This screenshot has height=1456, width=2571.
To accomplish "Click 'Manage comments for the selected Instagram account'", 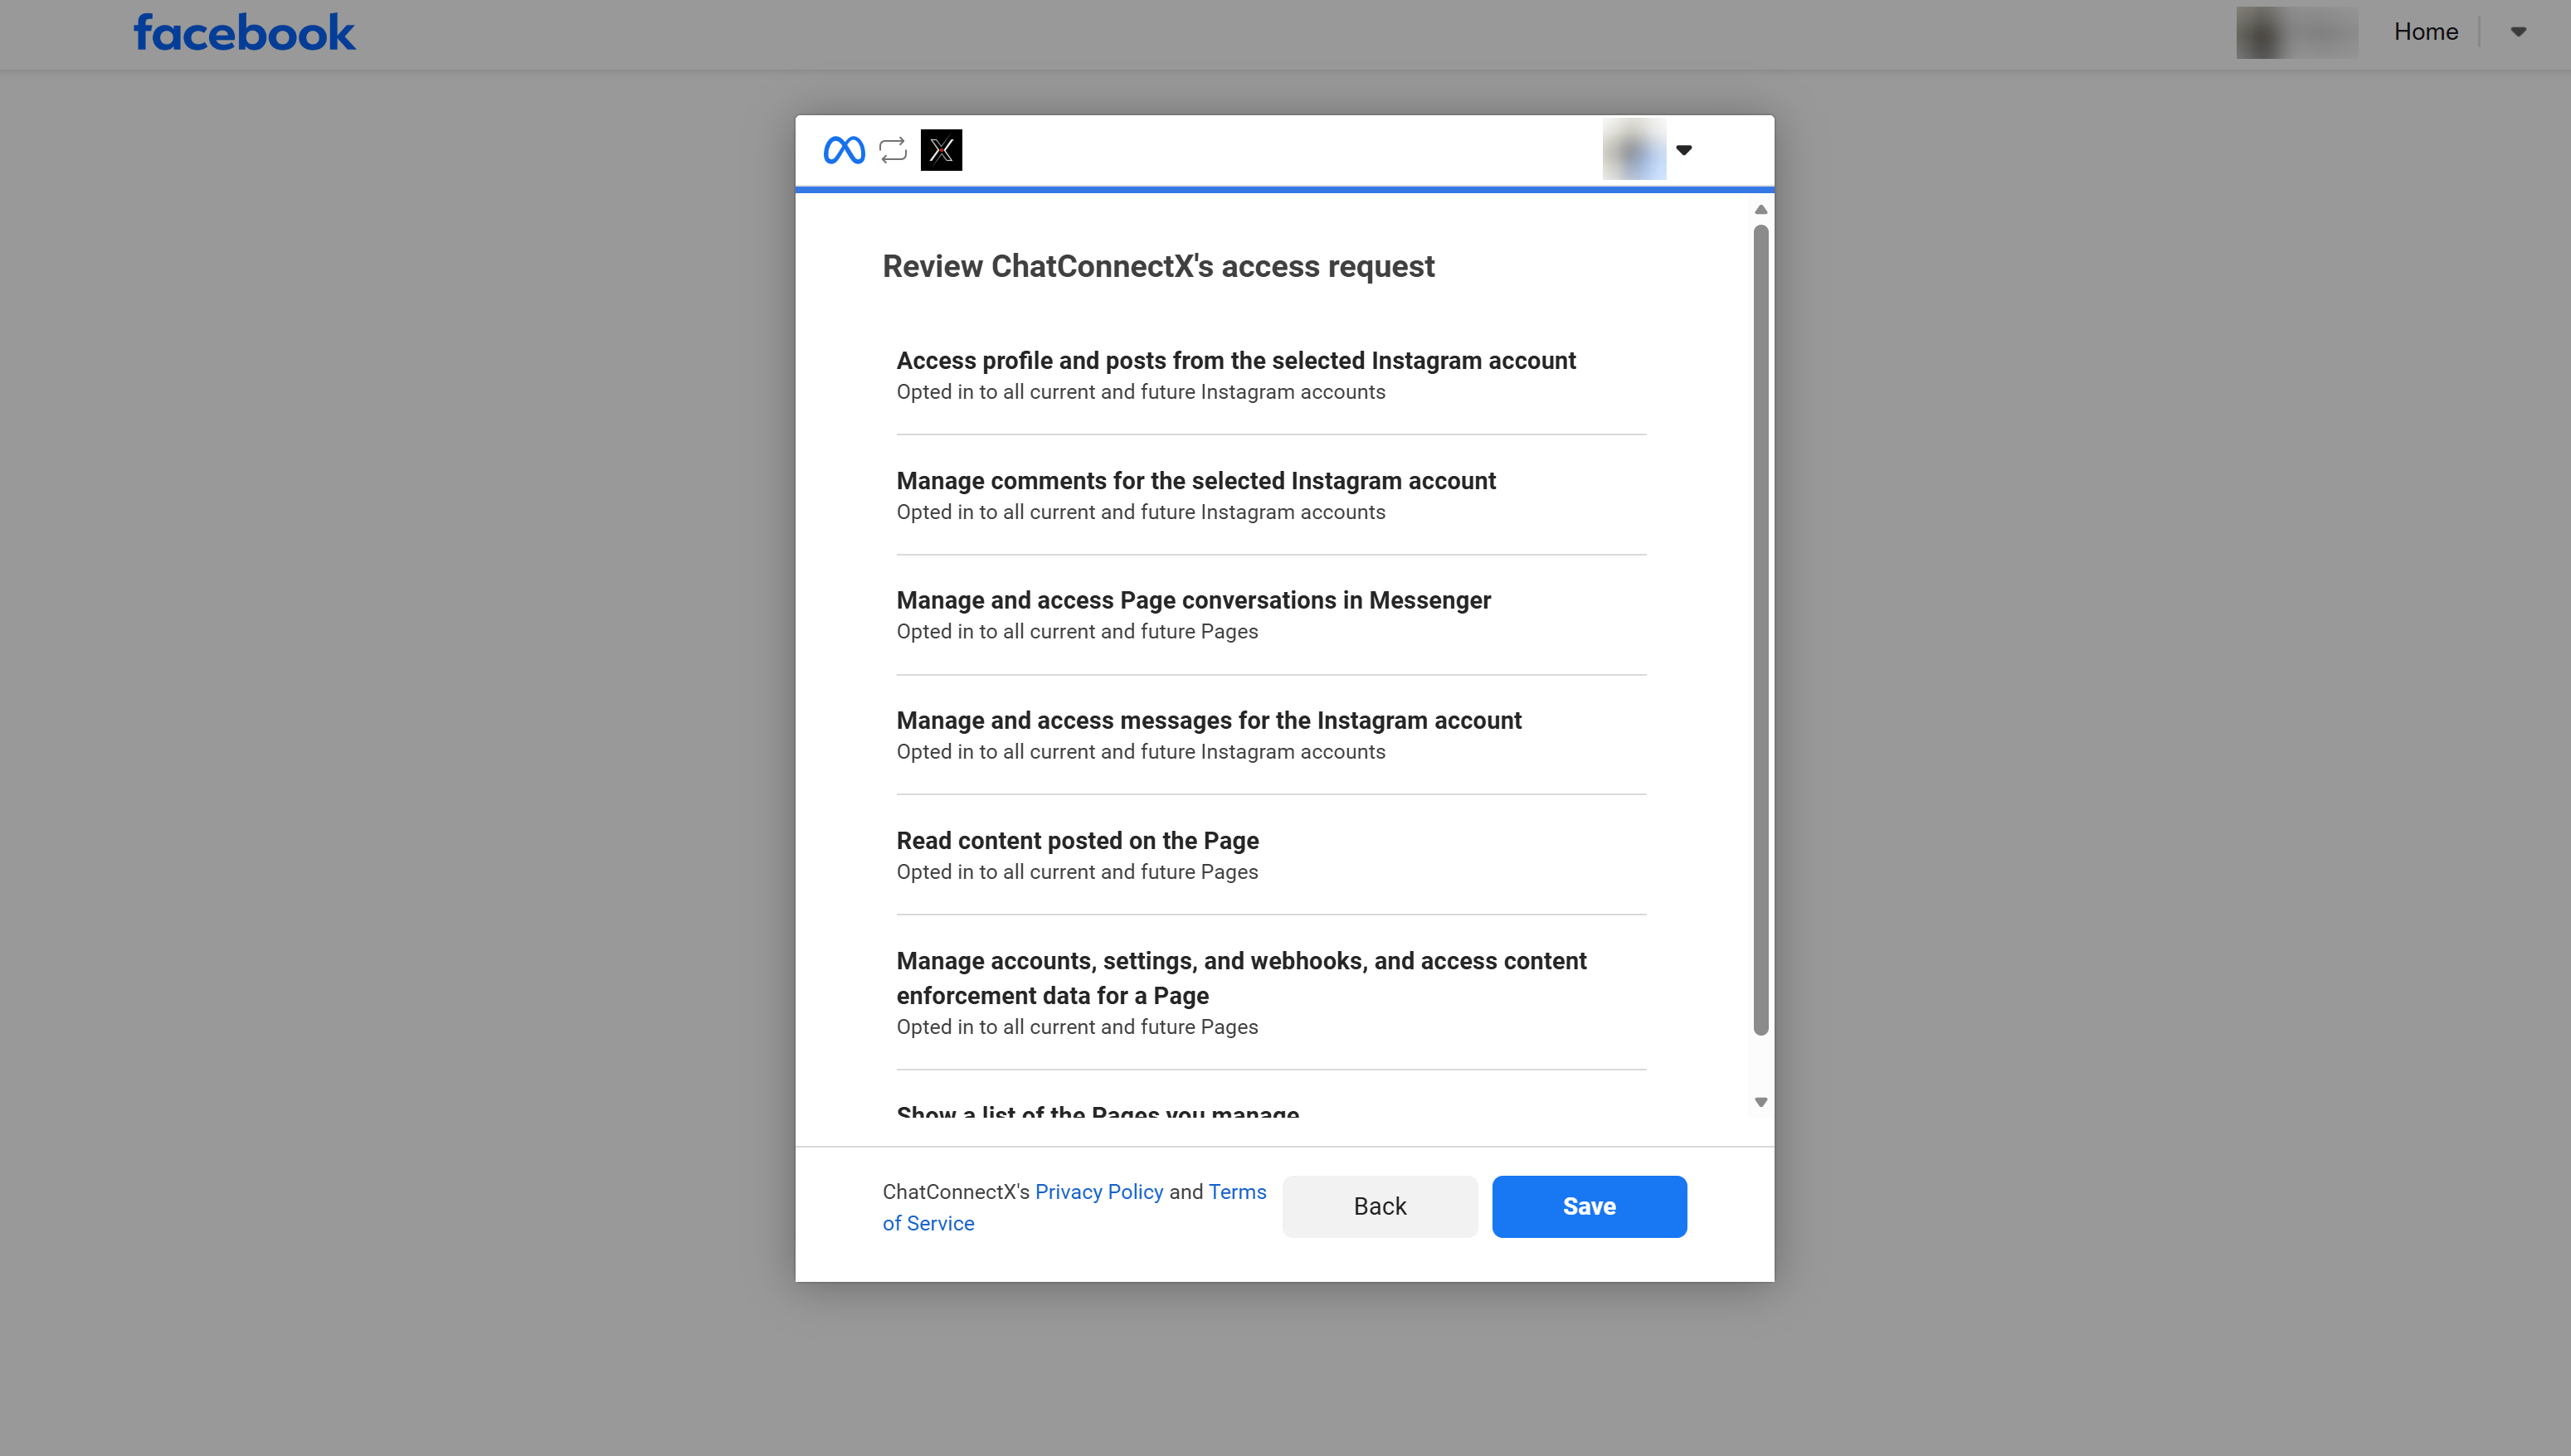I will [1195, 480].
